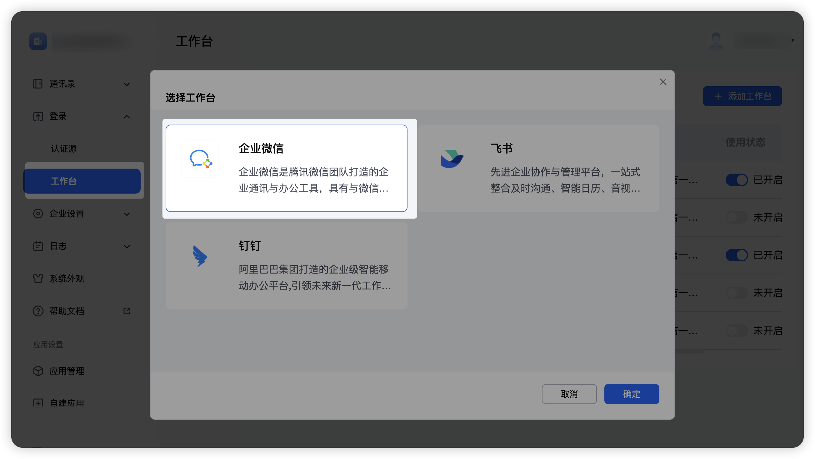Open the 认证源 submenu item
This screenshot has width=815, height=459.
(63, 149)
